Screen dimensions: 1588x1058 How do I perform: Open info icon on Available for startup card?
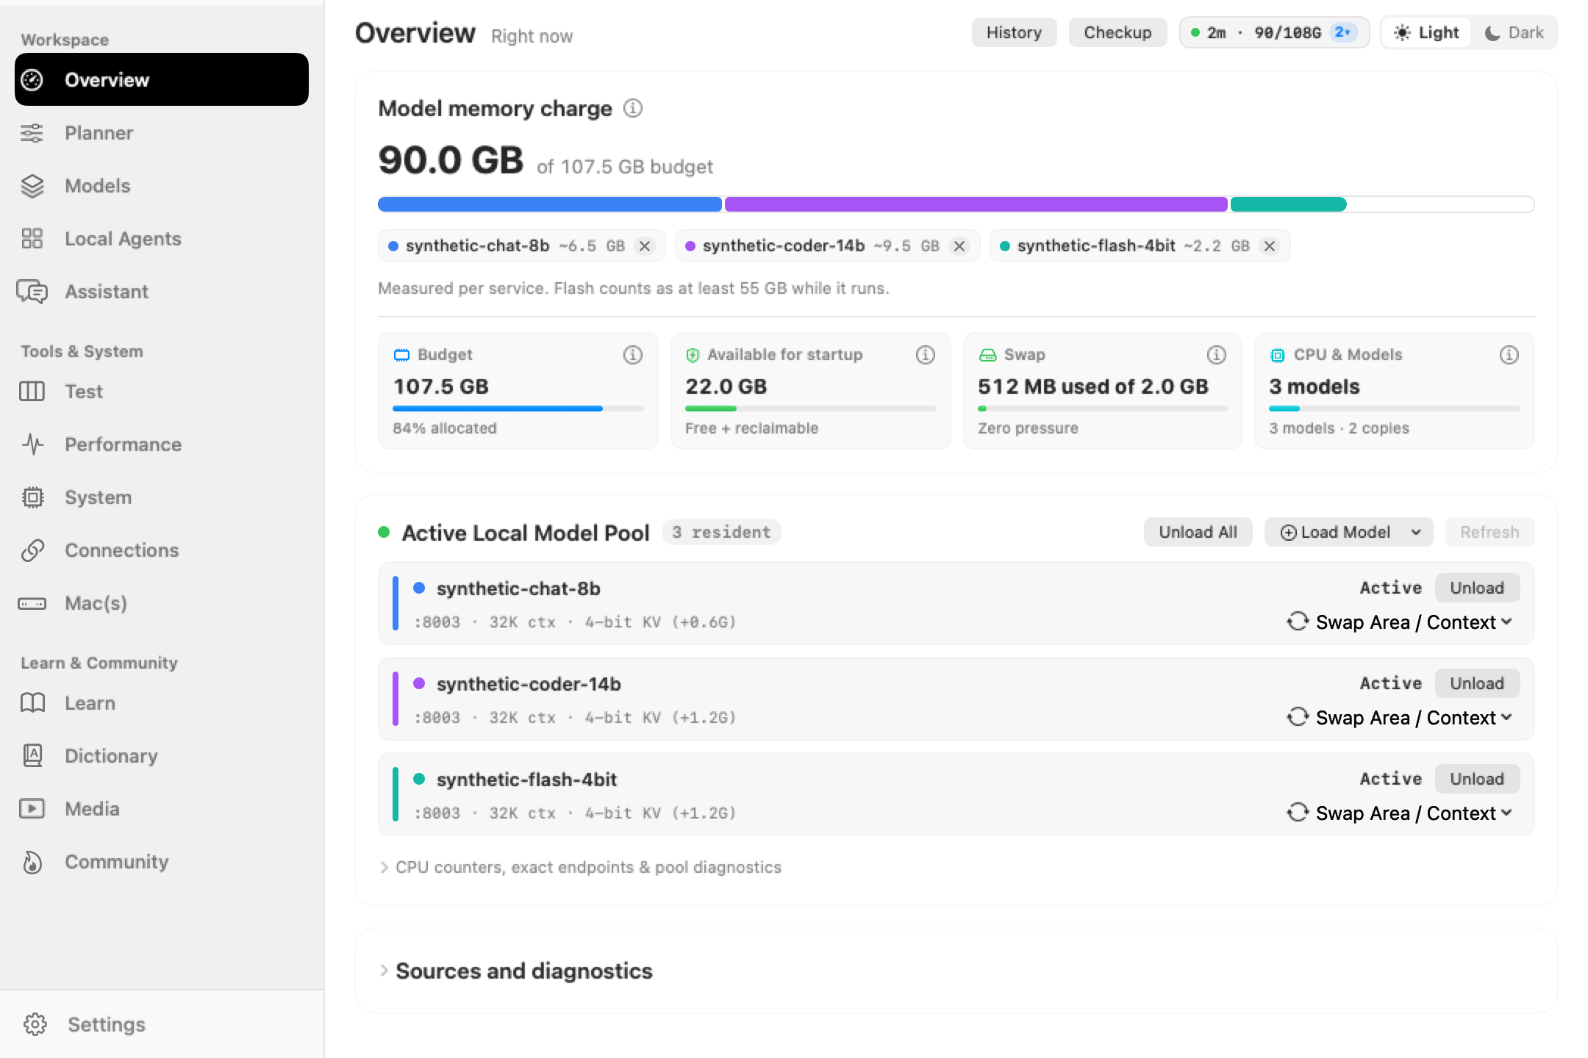point(926,355)
